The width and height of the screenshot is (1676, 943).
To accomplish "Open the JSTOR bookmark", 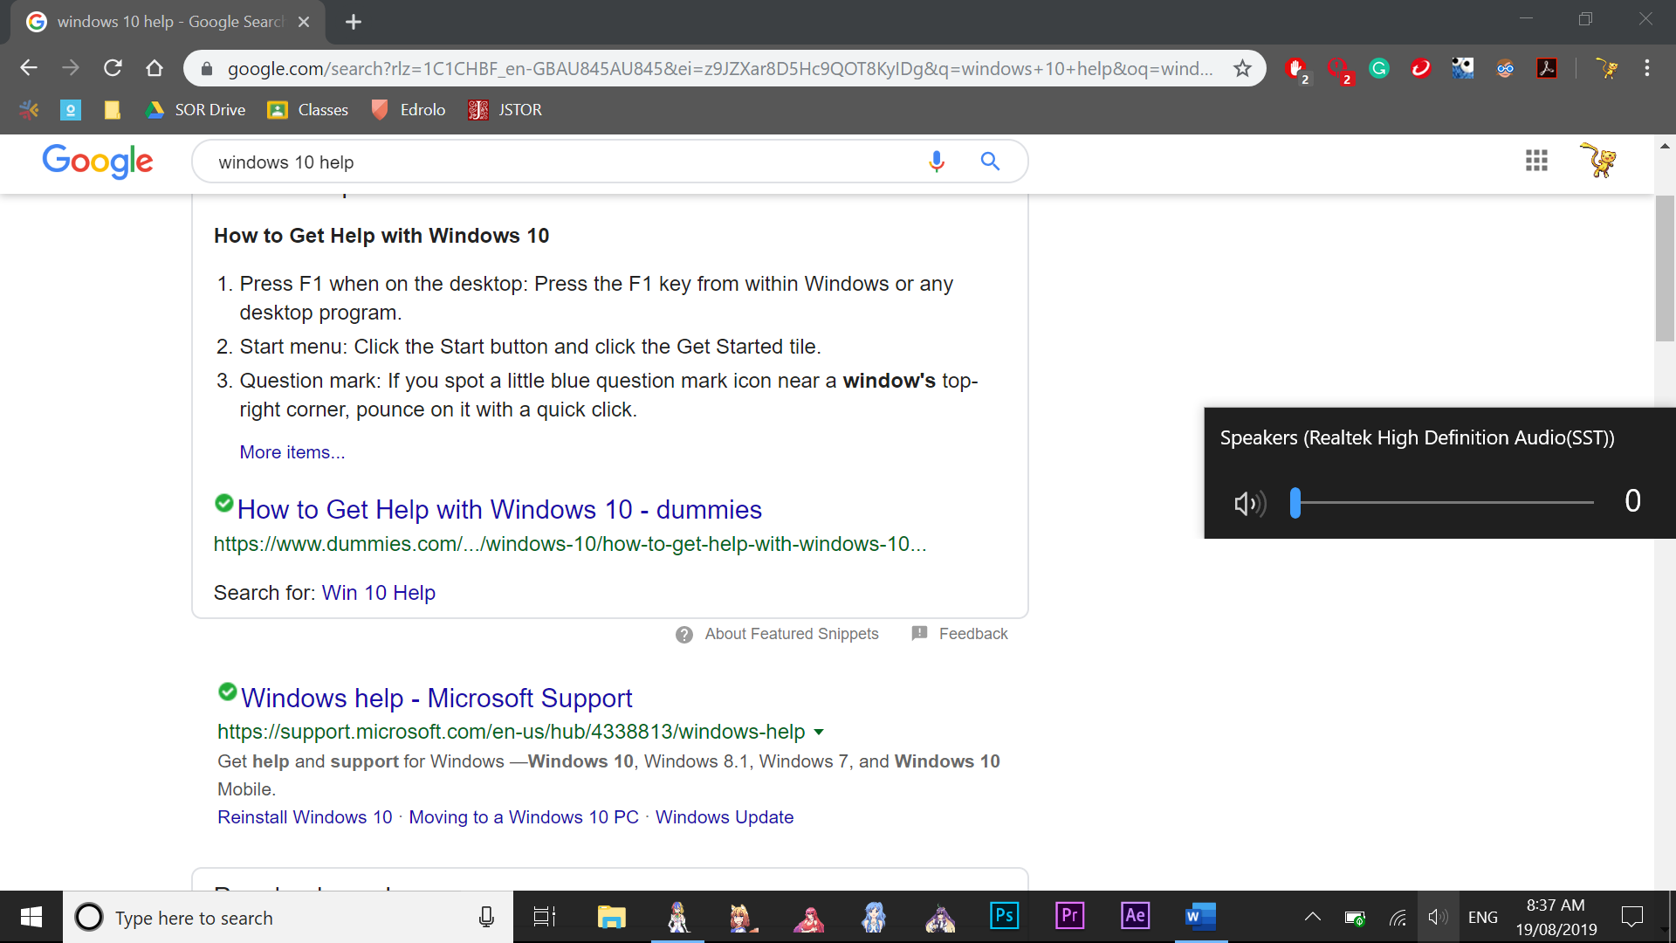I will point(505,110).
